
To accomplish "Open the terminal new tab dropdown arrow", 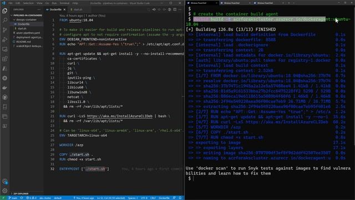I will 294,3.
